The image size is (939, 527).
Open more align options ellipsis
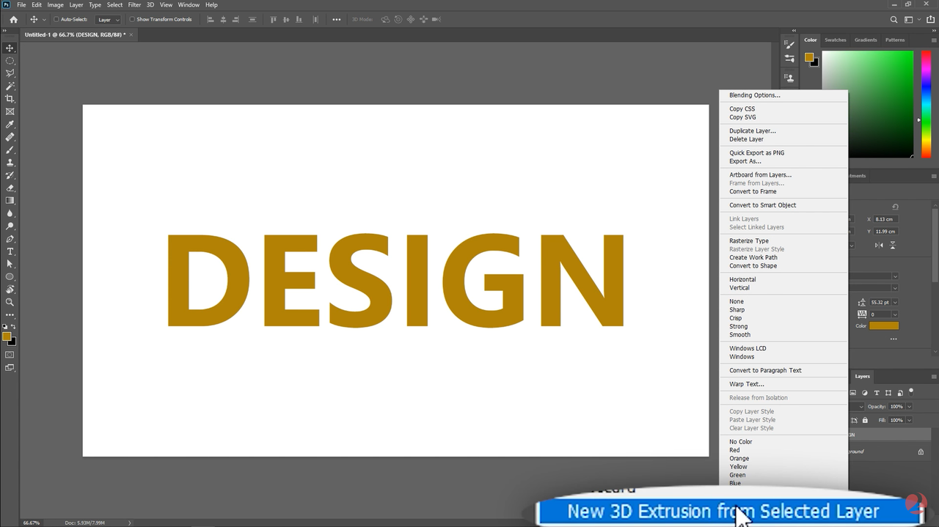coord(337,20)
